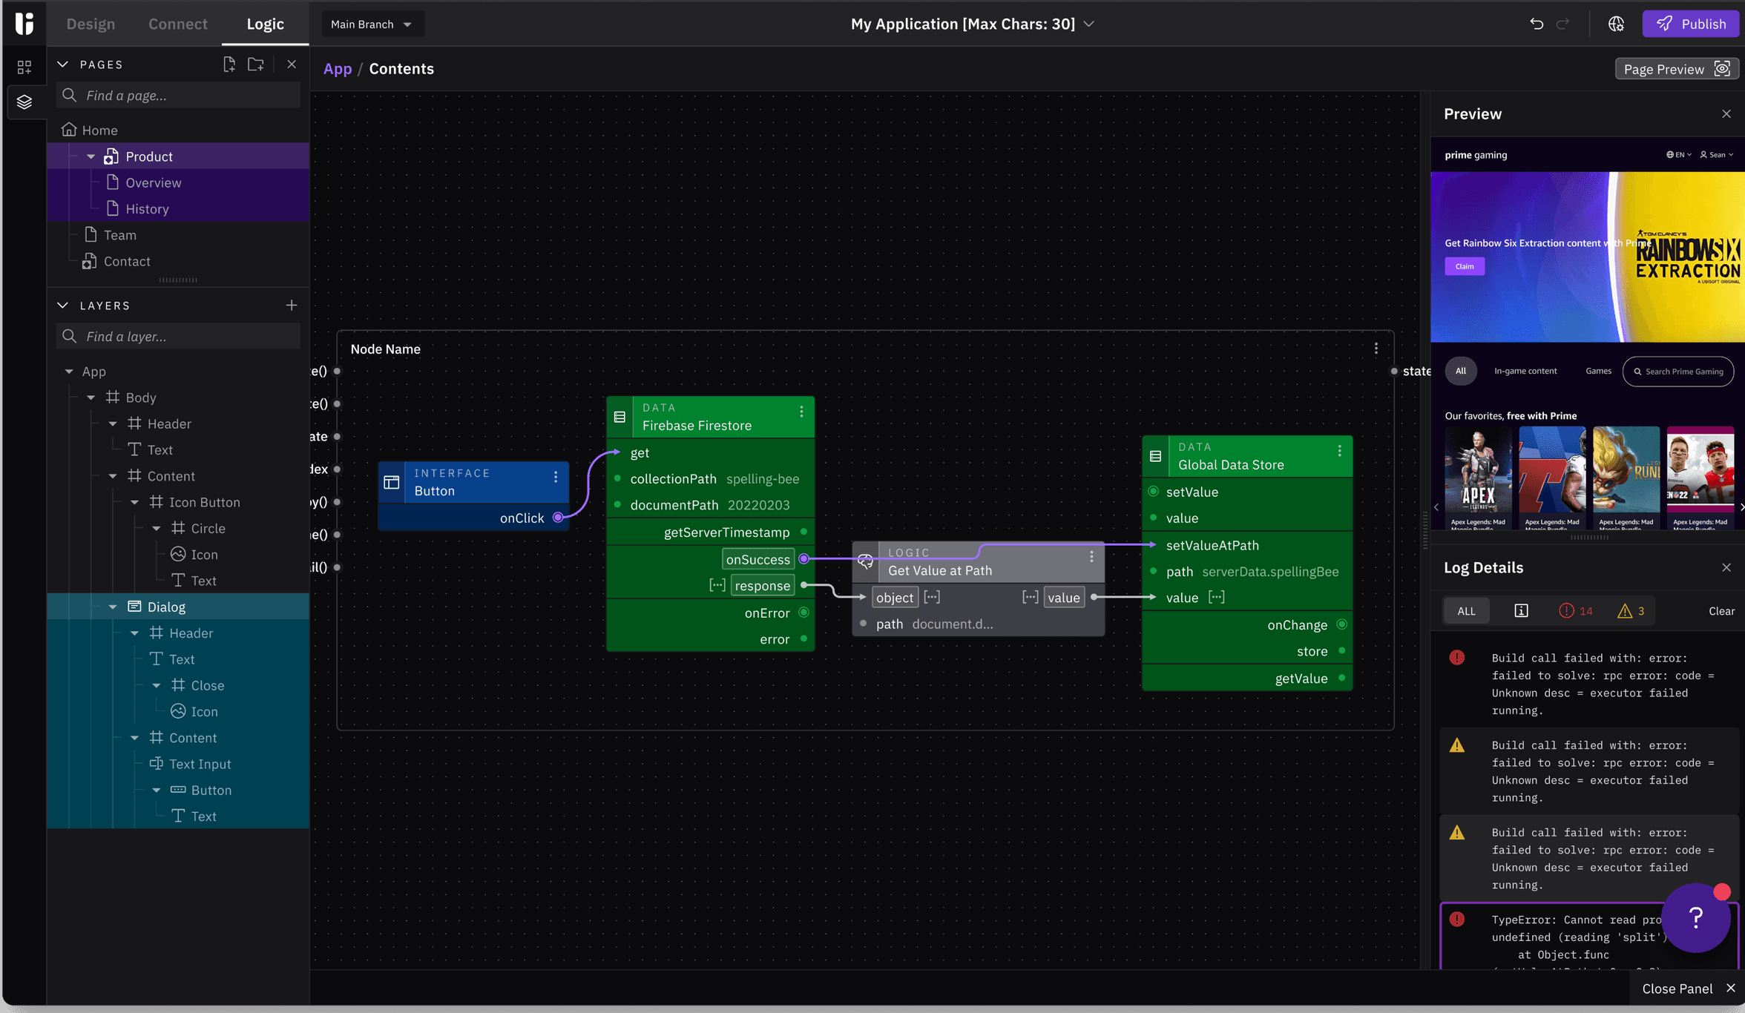Screen dimensions: 1745x1013
Task: Show ALL log entries filter
Action: click(x=1466, y=611)
